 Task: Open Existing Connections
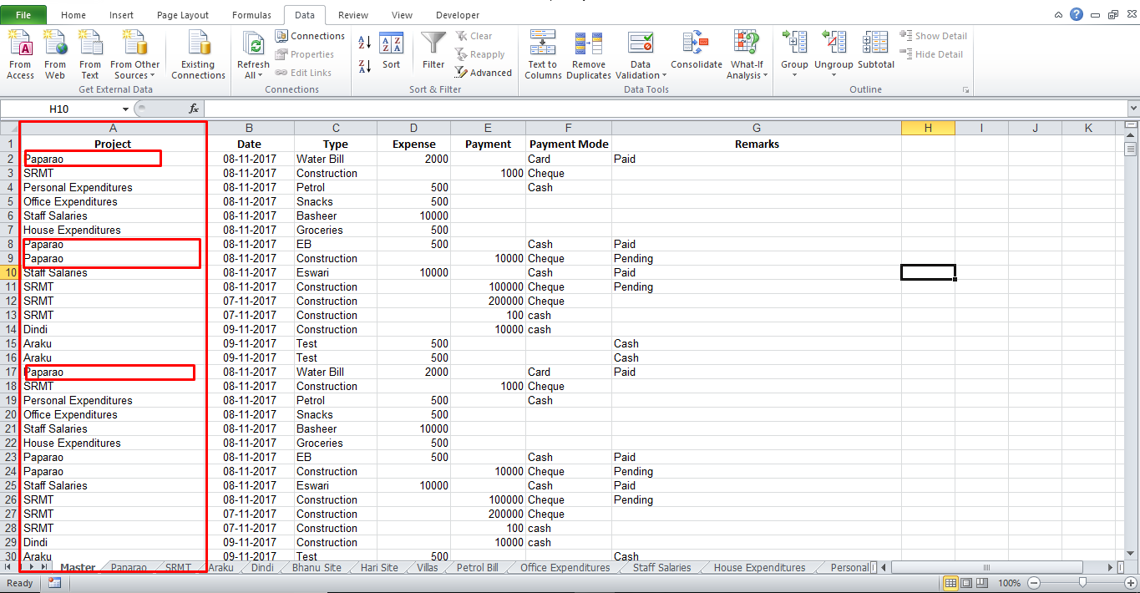coord(198,54)
